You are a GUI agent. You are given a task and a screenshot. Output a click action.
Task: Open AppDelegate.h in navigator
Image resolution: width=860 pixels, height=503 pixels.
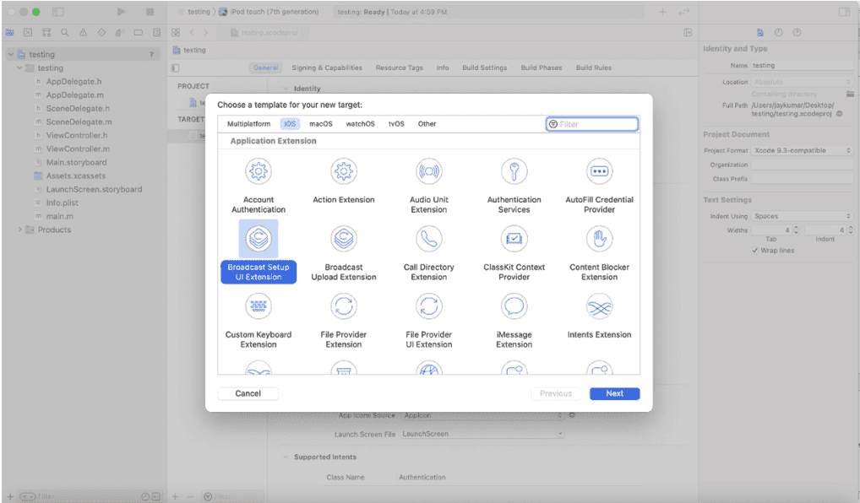tap(73, 82)
